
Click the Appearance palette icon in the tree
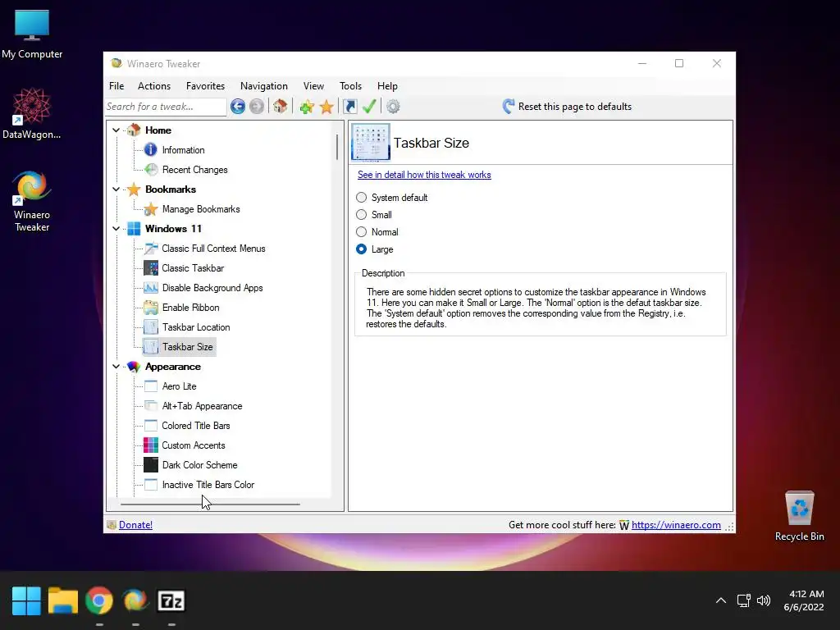134,367
